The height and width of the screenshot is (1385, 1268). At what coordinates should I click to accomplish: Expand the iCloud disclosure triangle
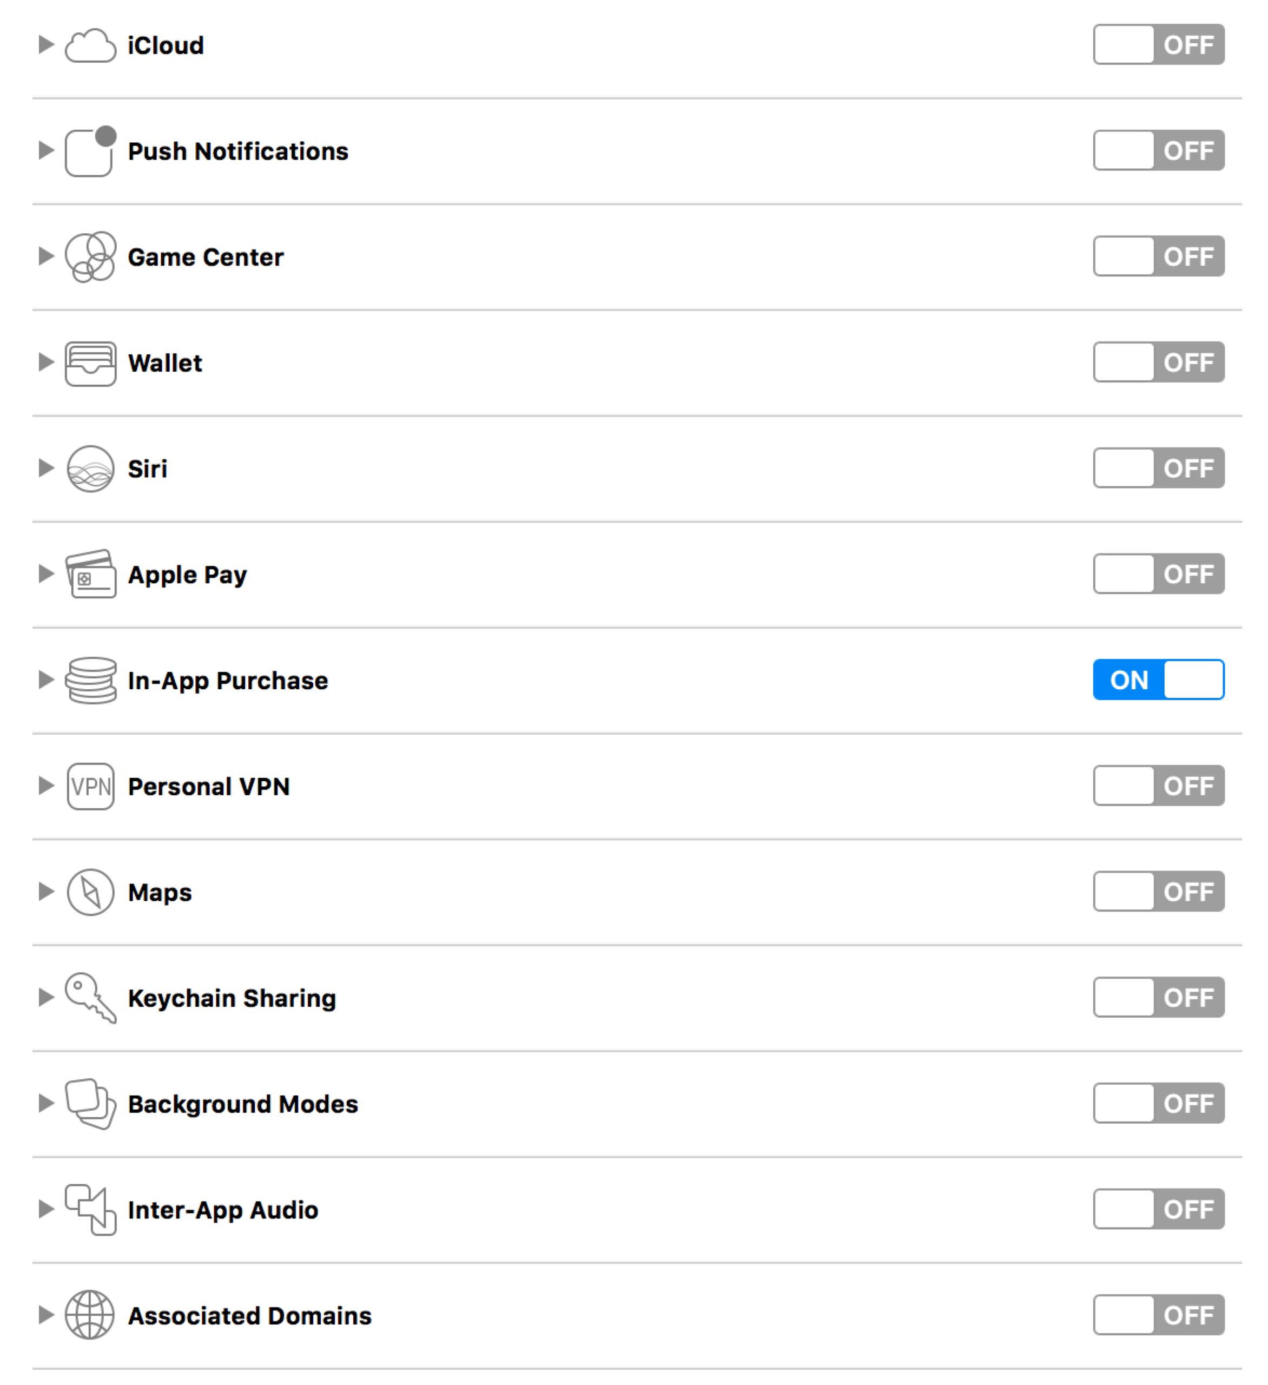(46, 45)
